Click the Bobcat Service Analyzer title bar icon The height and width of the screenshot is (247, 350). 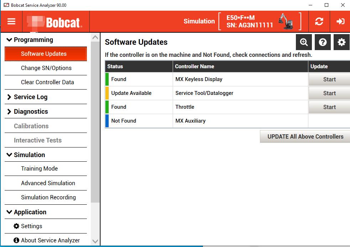click(x=6, y=5)
